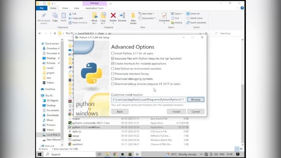Viewport: 281px width, 158px height.
Task: Switch to the Home ribbon tab
Action: 53,8
